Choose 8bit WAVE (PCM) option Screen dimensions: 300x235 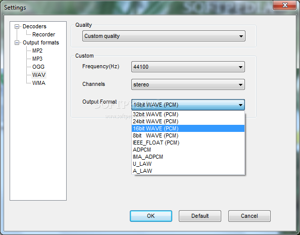(188, 135)
